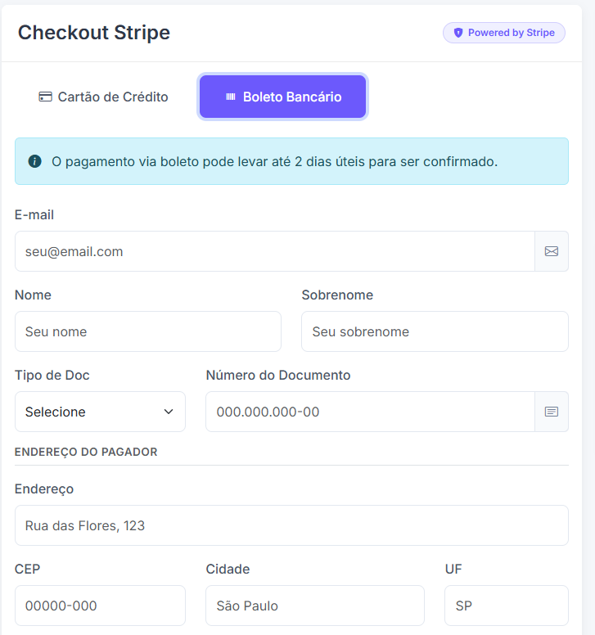This screenshot has height=635, width=595.
Task: Click the Sobrenome input field
Action: pos(435,331)
